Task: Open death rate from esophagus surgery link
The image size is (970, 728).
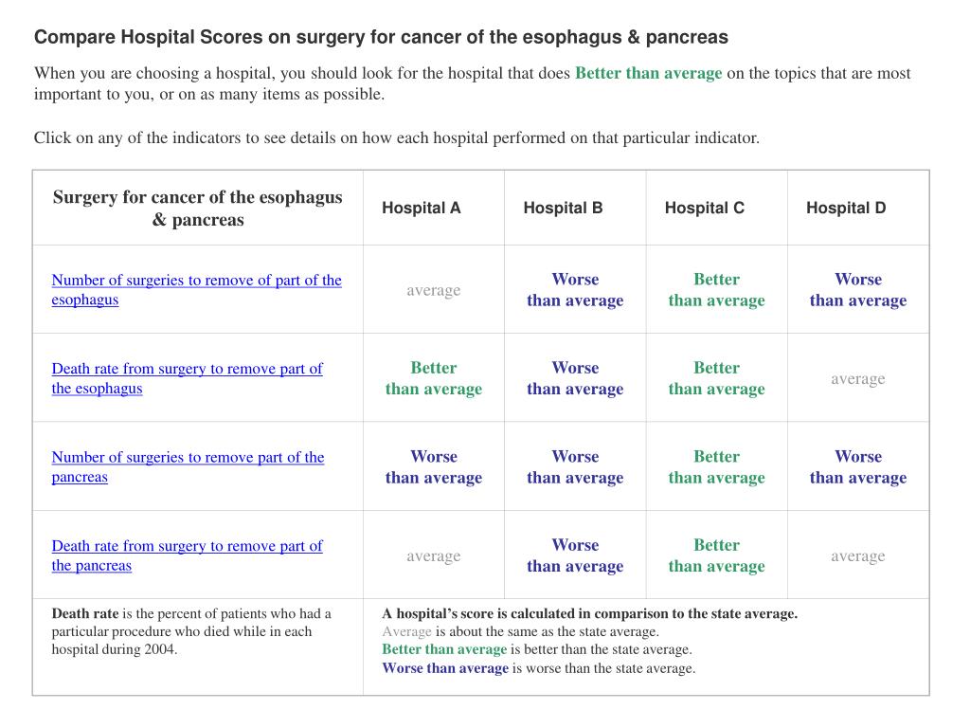Action: coord(187,378)
